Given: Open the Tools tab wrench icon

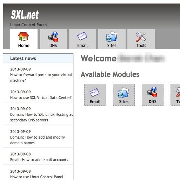Looking at the screenshot, I should (141, 37).
